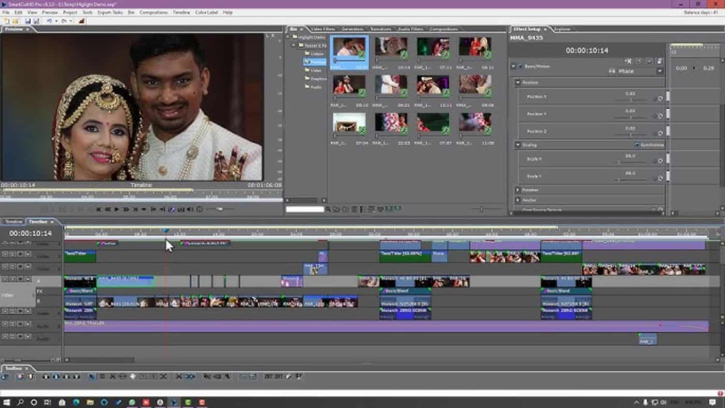The height and width of the screenshot is (408, 725).
Task: Adjust the Position X slider
Action: 631,100
